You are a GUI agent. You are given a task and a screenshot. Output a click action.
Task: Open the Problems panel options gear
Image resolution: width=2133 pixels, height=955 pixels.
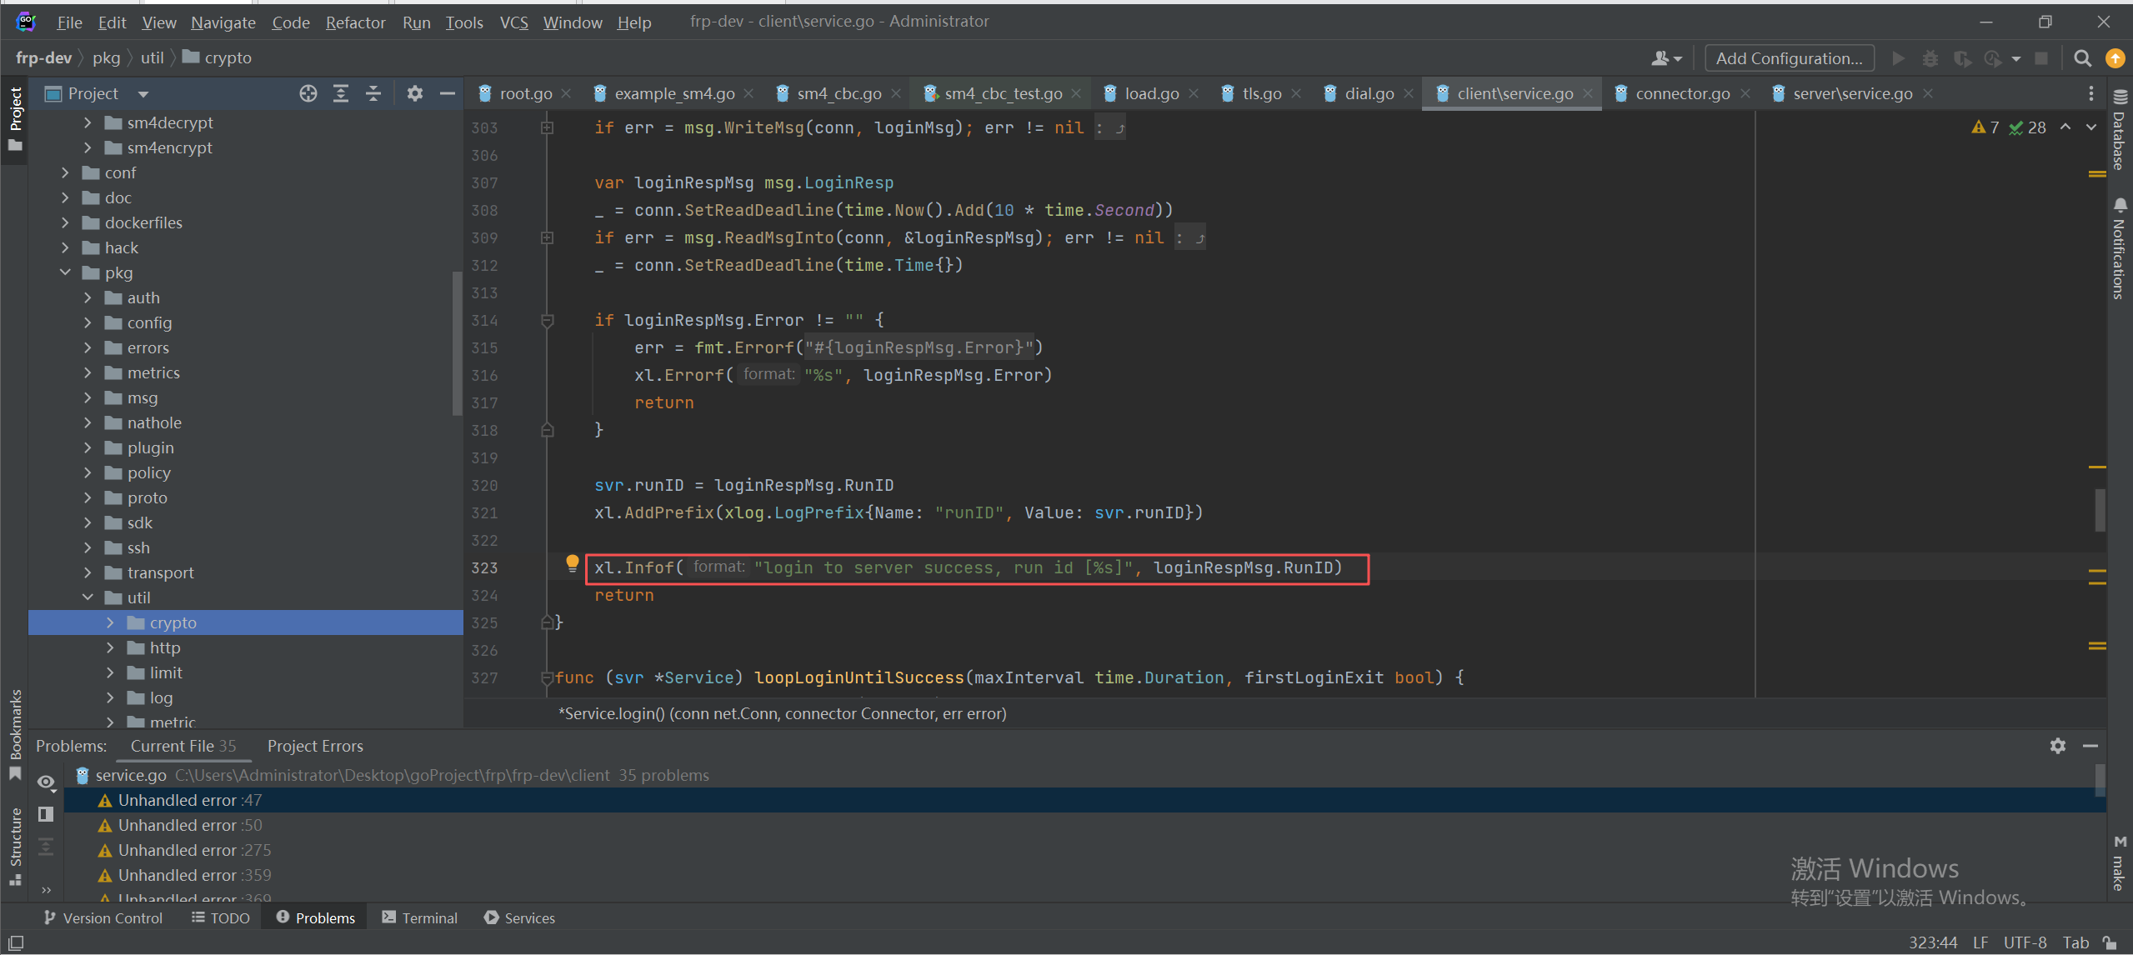click(x=2057, y=746)
